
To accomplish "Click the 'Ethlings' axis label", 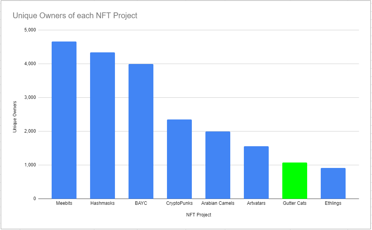I will click(x=333, y=203).
